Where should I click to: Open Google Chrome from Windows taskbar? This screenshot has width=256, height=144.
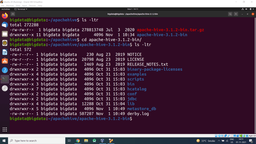(x=78, y=140)
